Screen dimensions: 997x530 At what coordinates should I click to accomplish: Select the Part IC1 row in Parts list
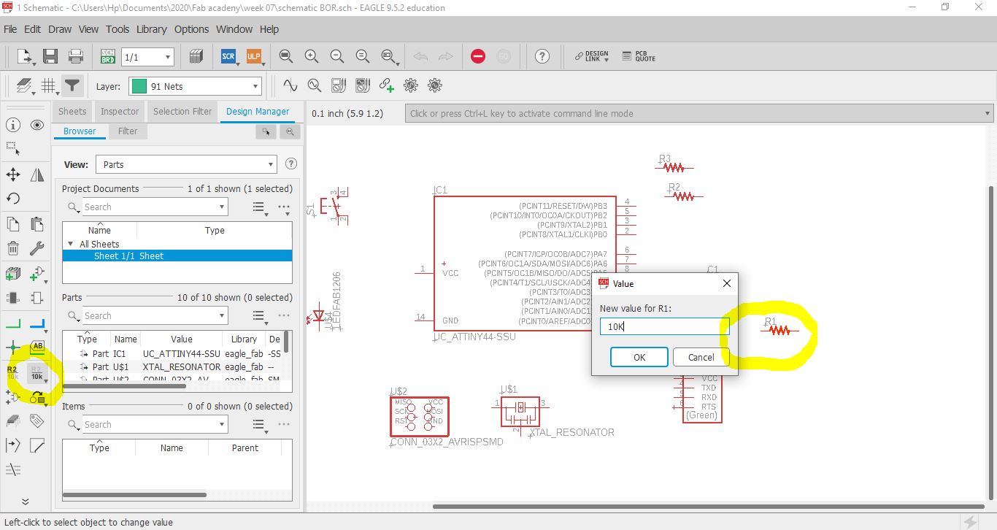click(172, 353)
